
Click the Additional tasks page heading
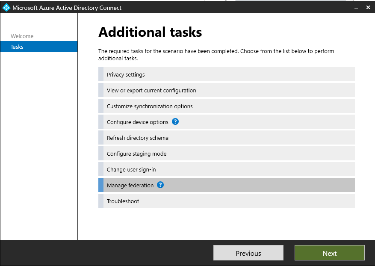point(150,32)
